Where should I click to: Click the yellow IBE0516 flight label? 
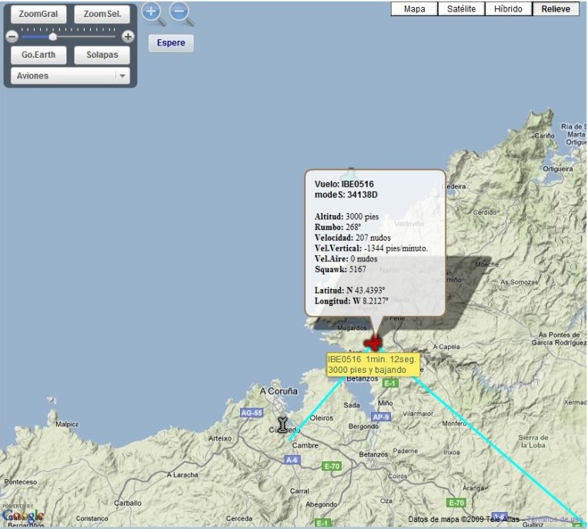click(373, 364)
